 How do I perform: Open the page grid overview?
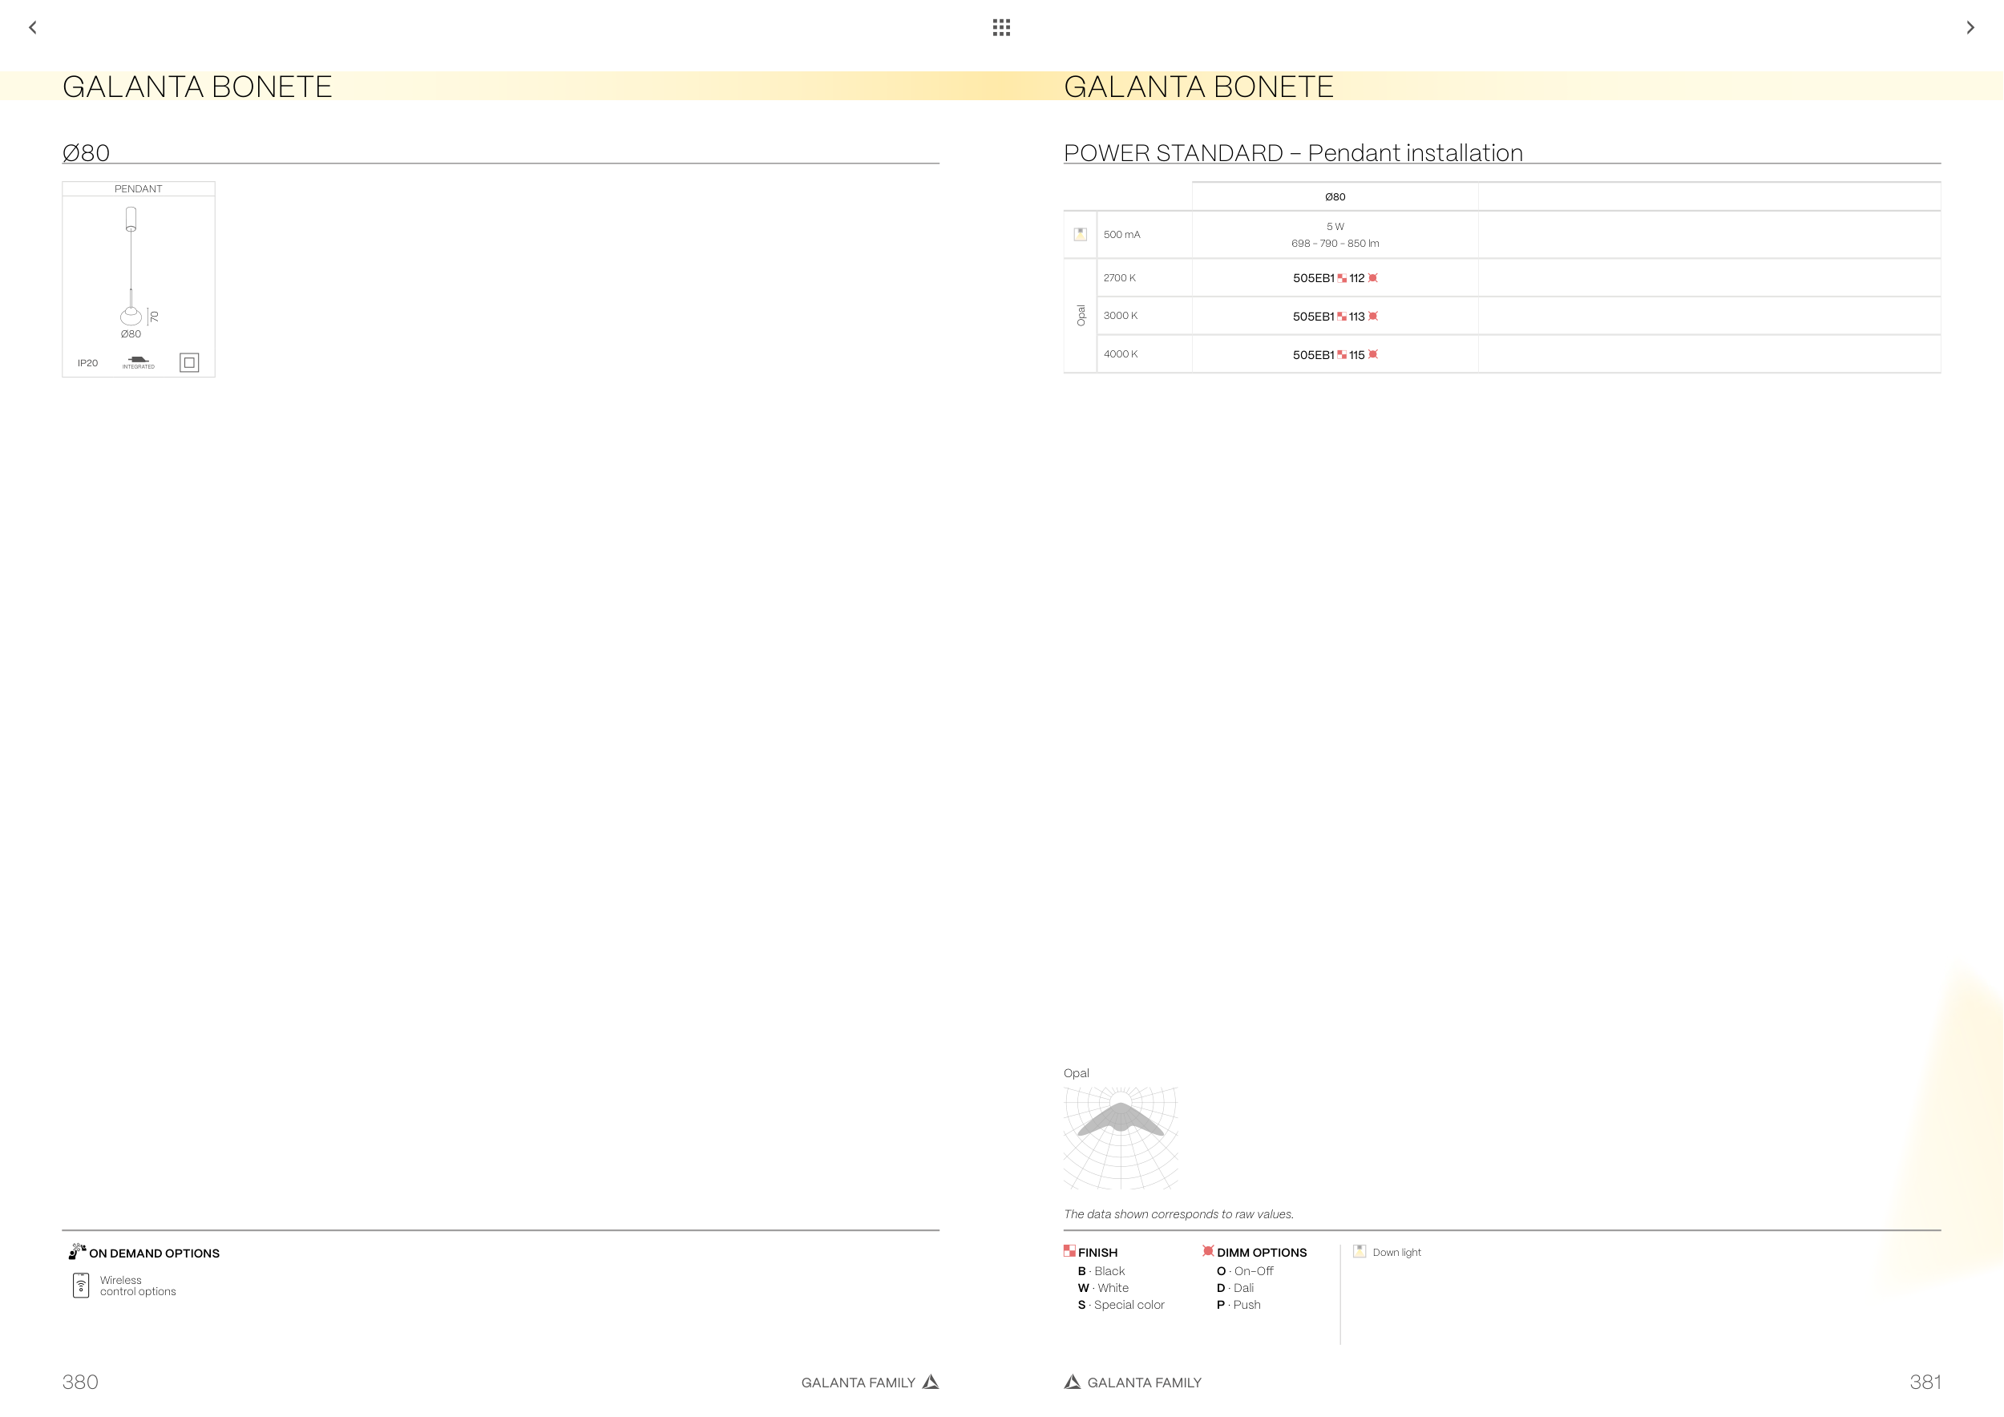1001,28
